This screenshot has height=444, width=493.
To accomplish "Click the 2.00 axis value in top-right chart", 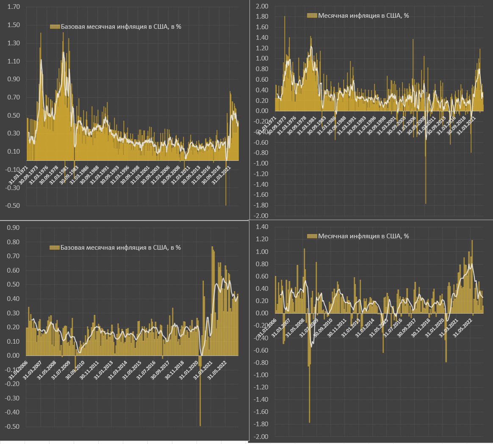I will (262, 6).
